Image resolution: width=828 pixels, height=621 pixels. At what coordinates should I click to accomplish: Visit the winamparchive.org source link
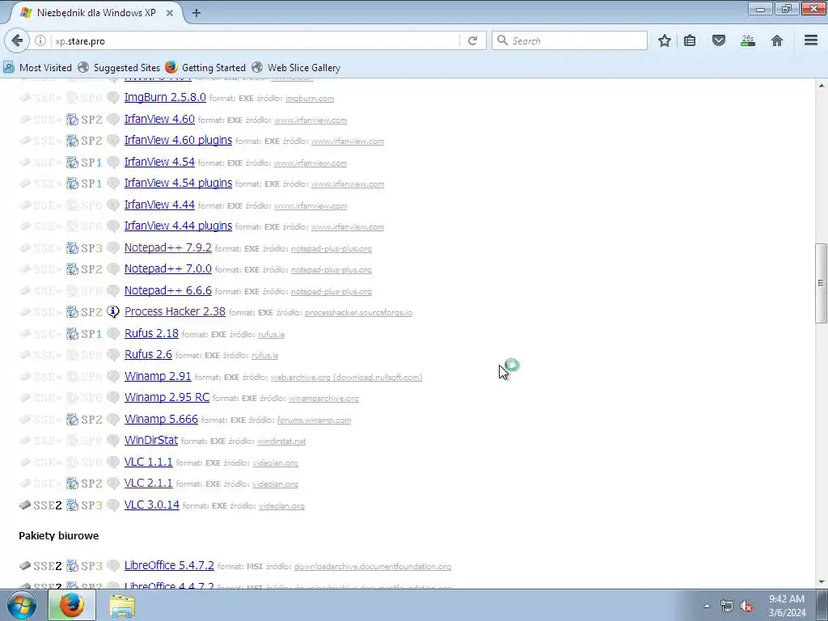click(x=323, y=399)
